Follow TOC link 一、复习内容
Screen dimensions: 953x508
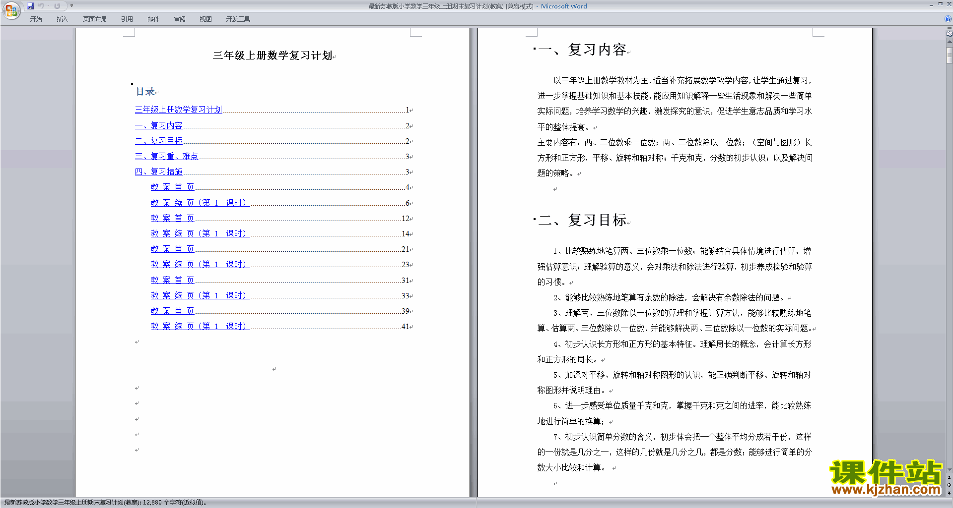[158, 125]
